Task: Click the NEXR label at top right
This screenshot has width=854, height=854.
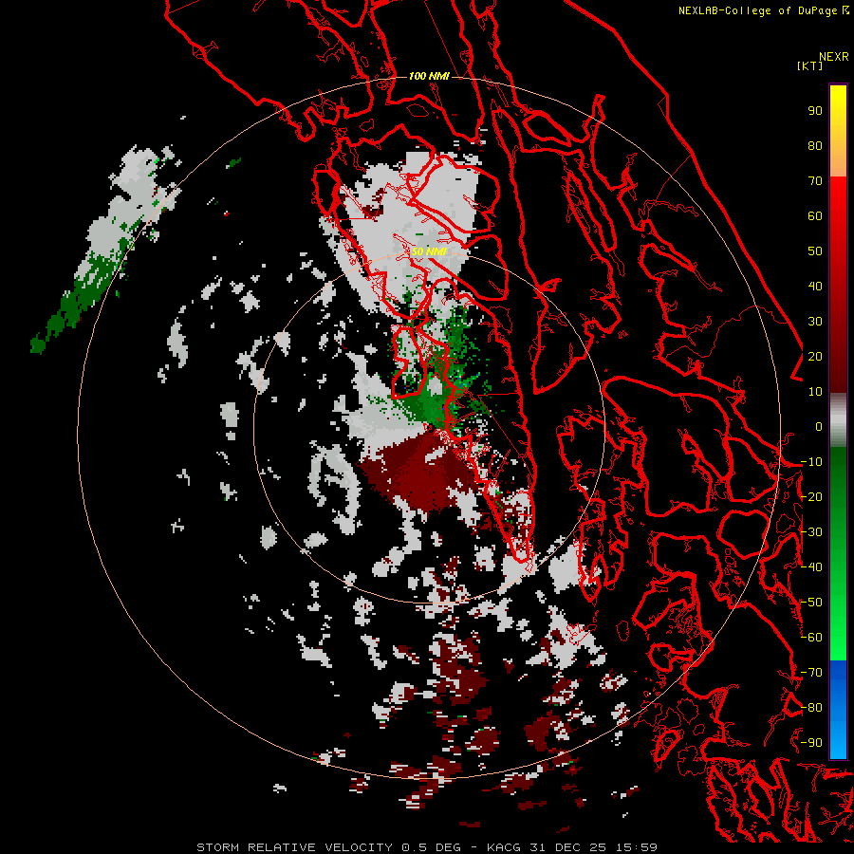Action: (834, 57)
